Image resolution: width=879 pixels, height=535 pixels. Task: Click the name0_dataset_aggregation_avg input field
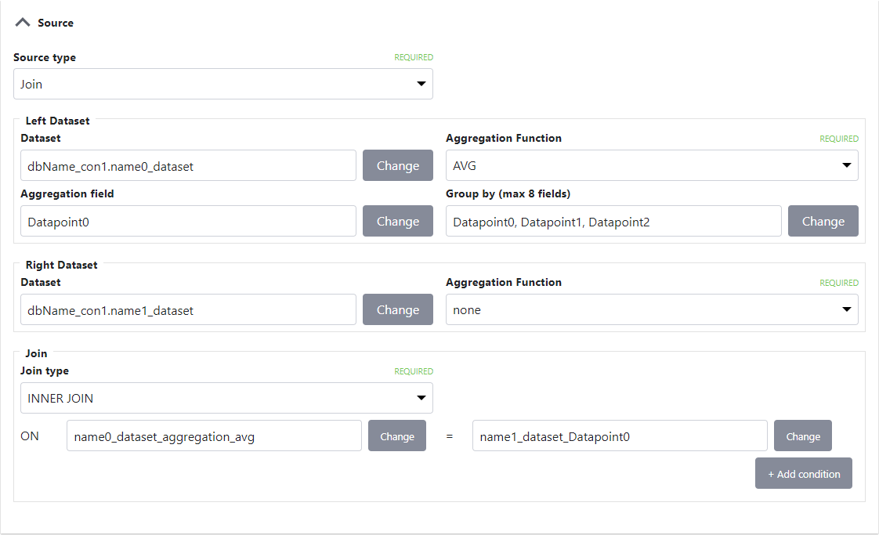[x=214, y=436]
